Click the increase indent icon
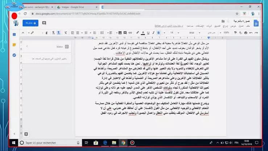The width and height of the screenshot is (268, 151). 73,33
